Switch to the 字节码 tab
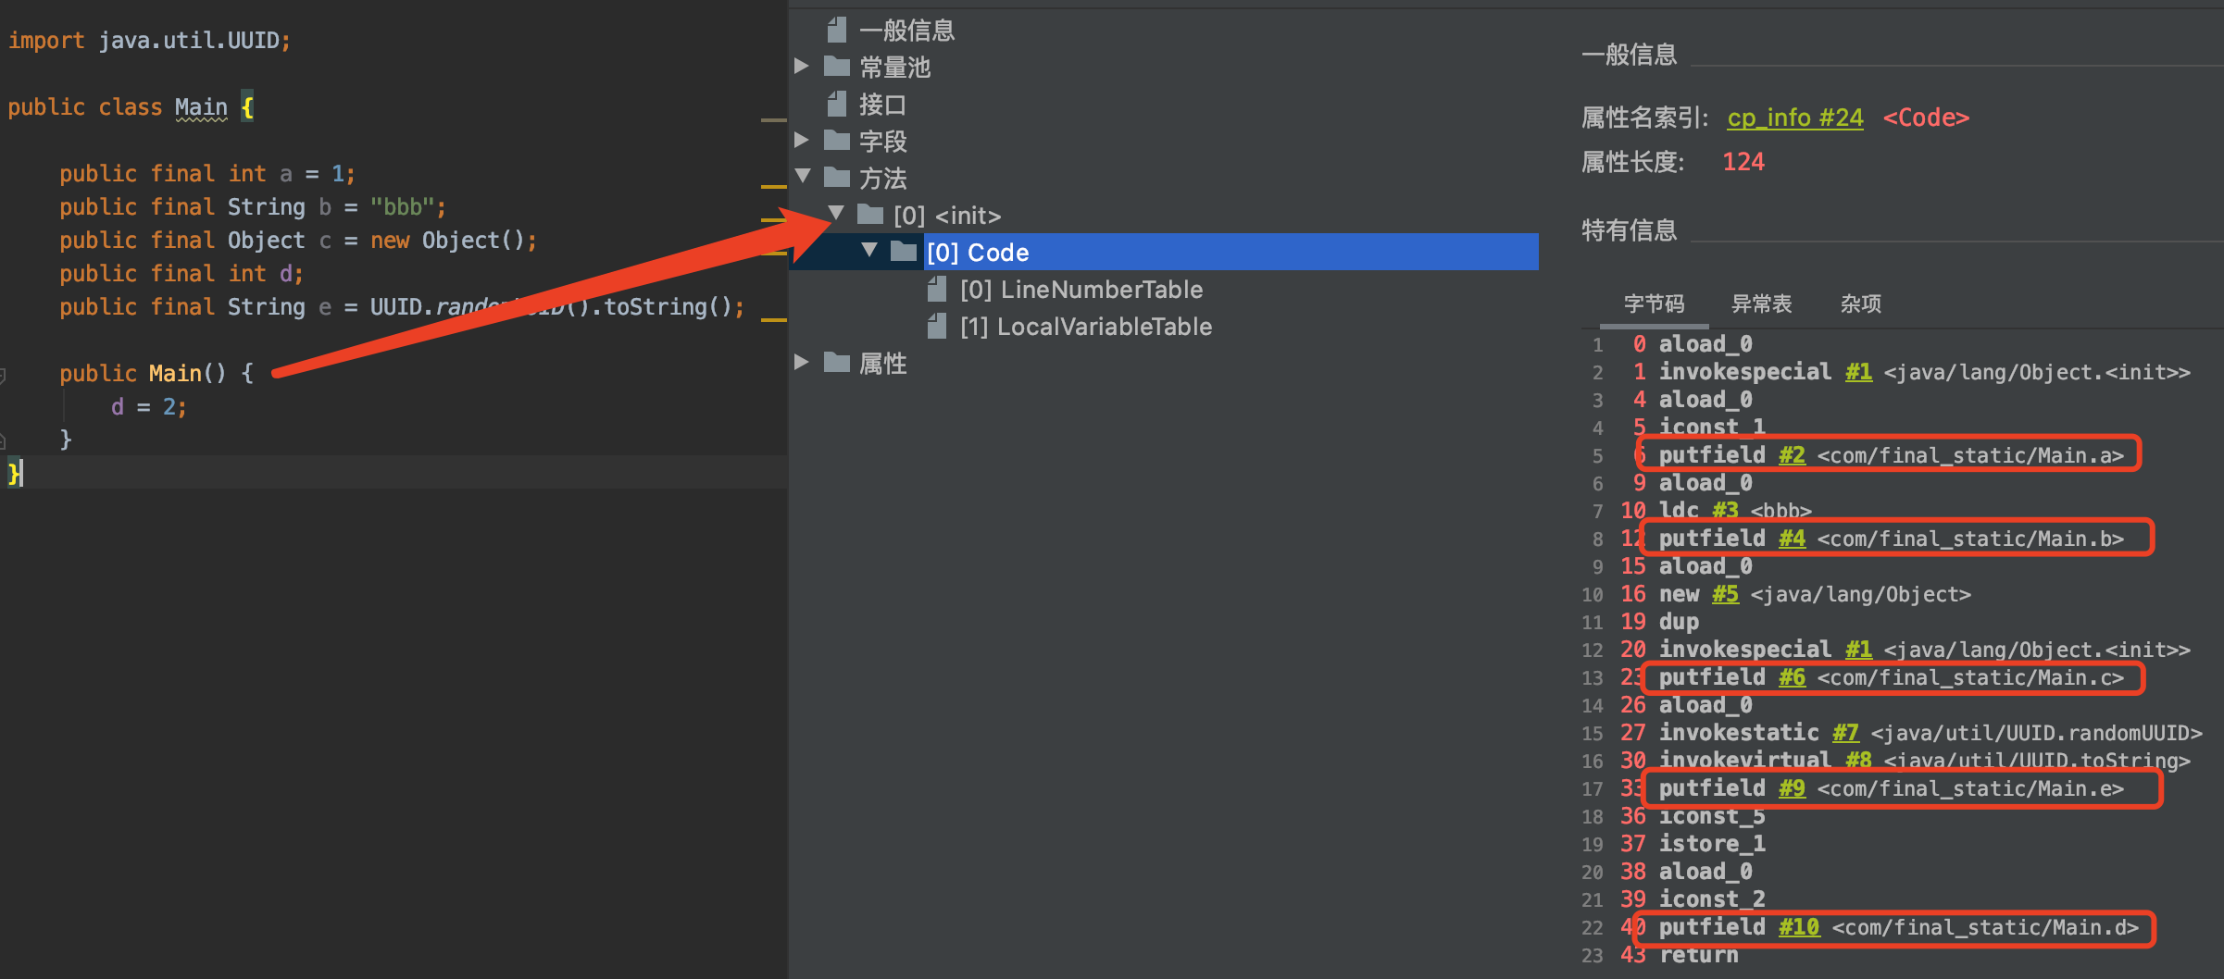 click(1654, 304)
